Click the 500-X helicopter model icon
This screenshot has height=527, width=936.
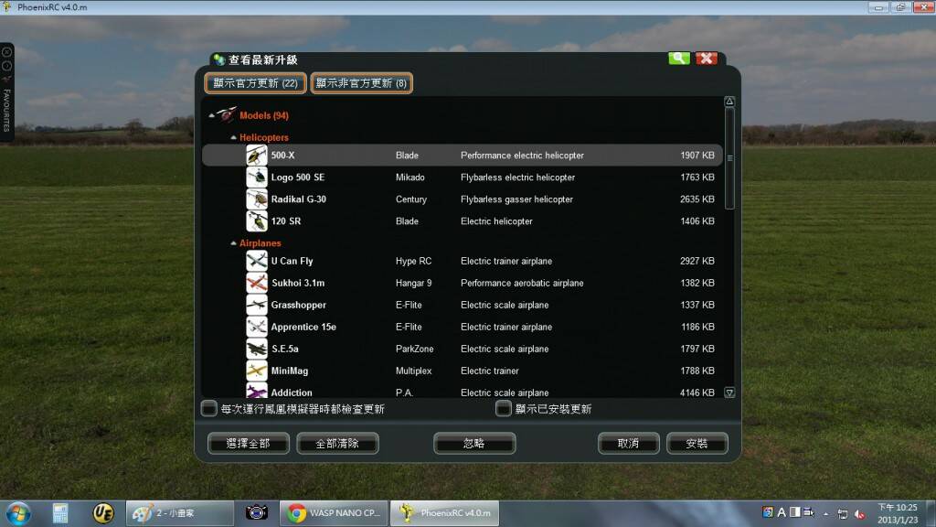click(x=257, y=156)
